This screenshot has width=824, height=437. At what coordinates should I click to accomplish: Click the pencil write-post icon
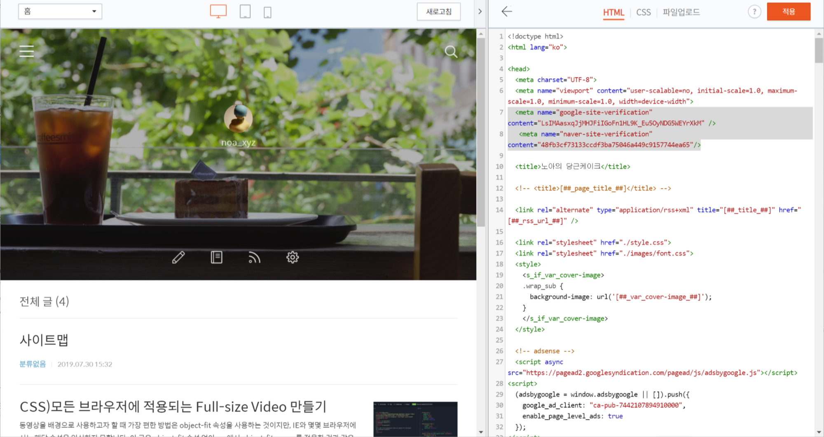coord(178,258)
